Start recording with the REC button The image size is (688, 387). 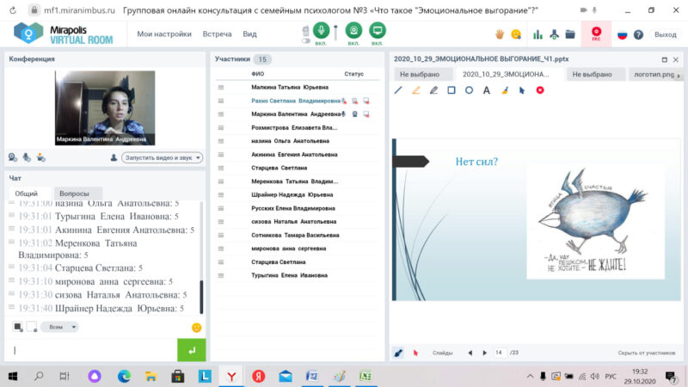(x=596, y=34)
